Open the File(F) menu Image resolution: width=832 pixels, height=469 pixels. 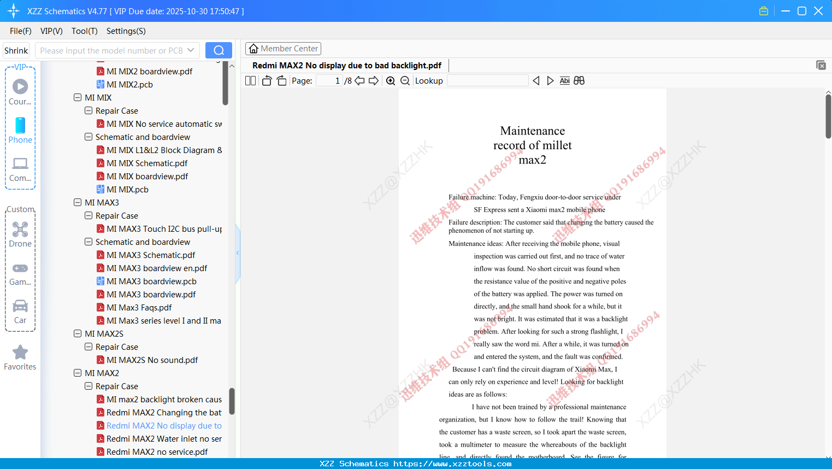click(21, 31)
